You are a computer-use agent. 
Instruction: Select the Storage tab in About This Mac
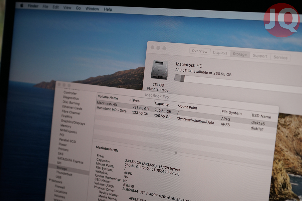click(x=240, y=54)
